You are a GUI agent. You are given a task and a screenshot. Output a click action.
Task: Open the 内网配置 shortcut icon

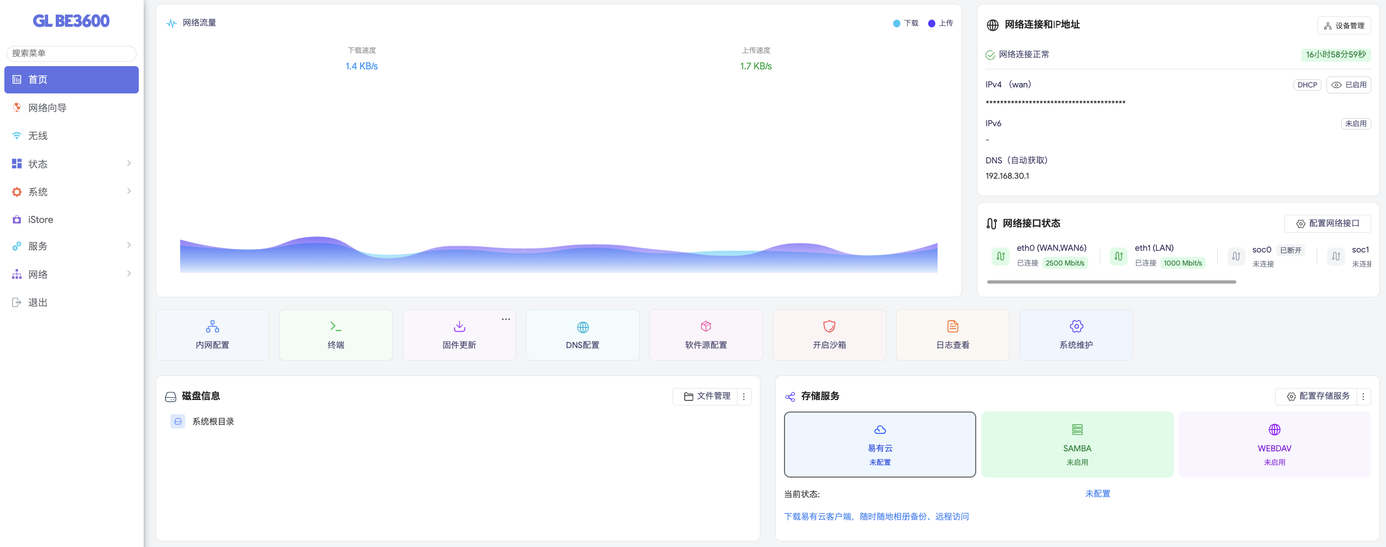213,327
